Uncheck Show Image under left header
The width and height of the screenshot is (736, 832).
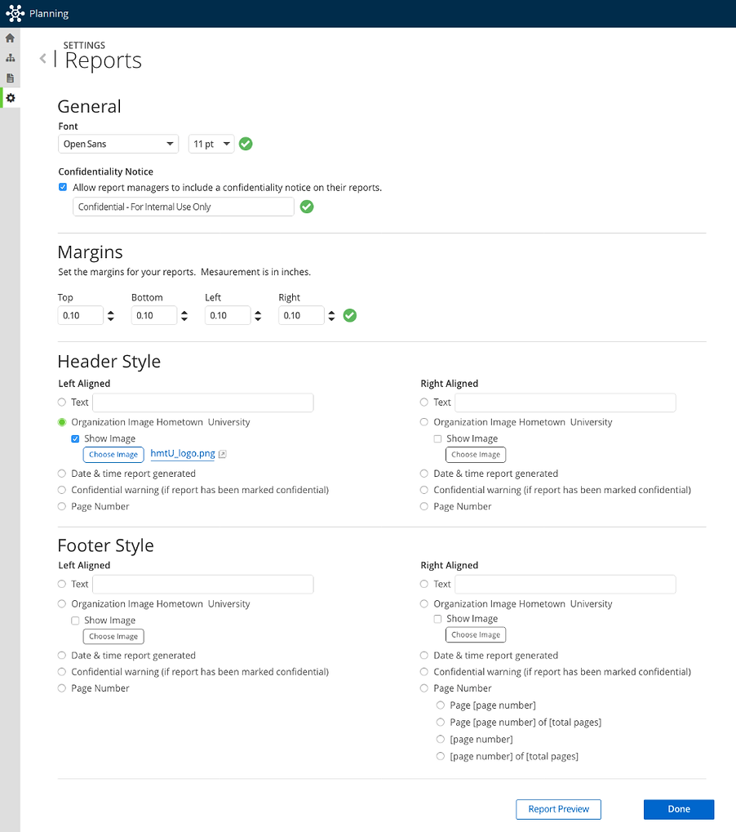coord(76,438)
